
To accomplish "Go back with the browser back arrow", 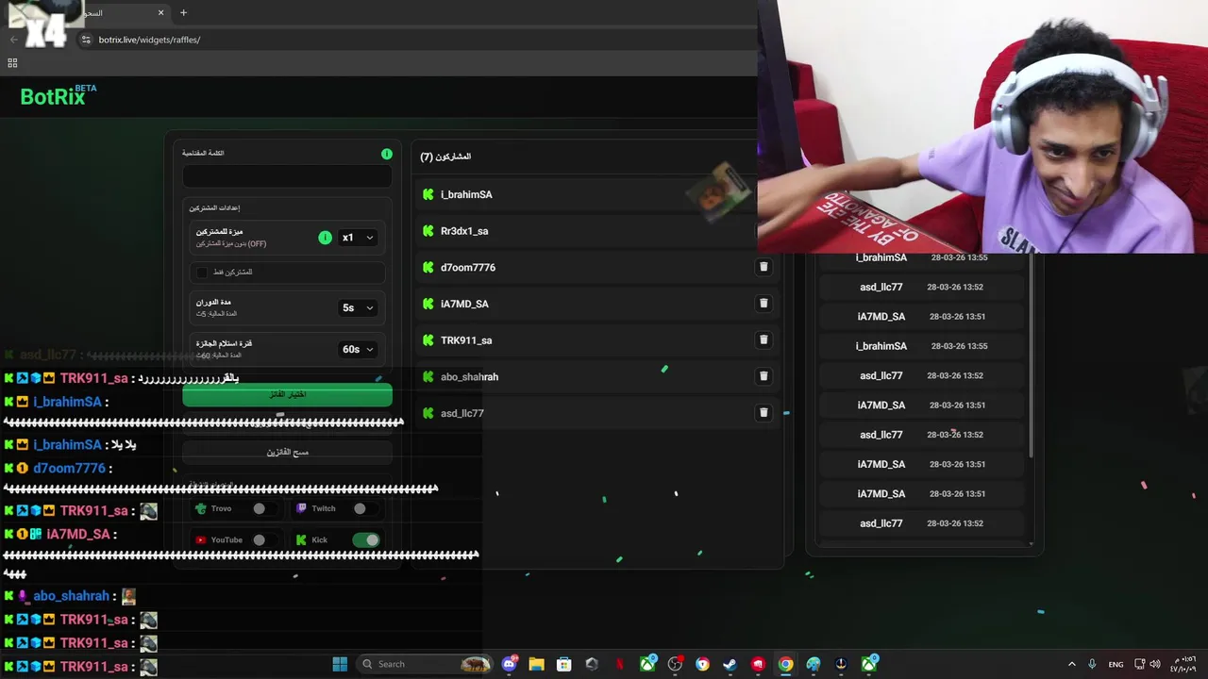I will click(13, 40).
